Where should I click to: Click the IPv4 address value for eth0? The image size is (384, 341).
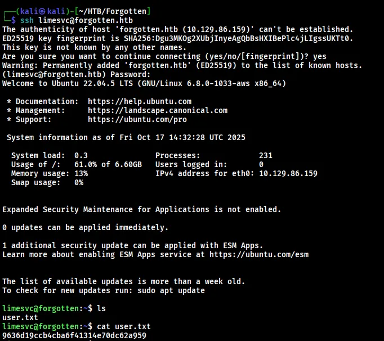[288, 173]
